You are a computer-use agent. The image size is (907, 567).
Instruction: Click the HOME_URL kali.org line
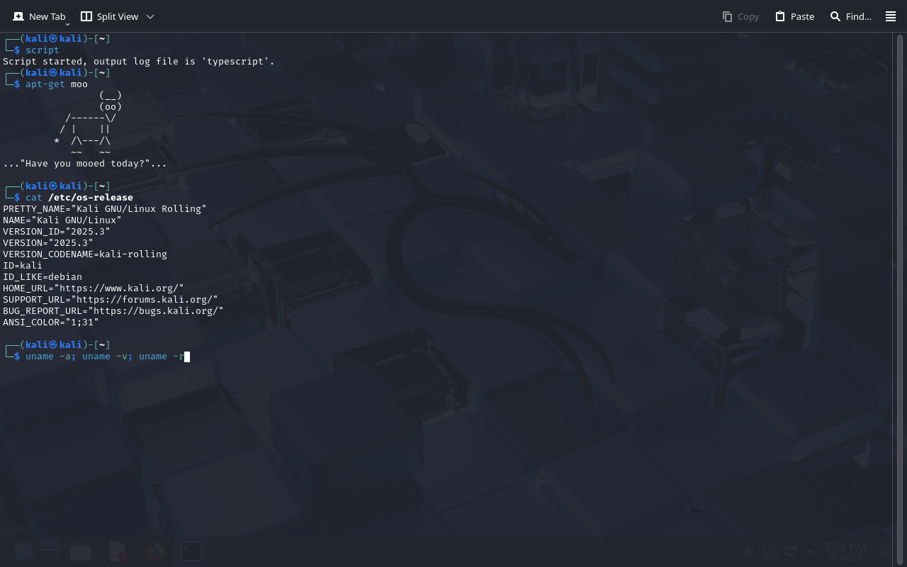94,288
